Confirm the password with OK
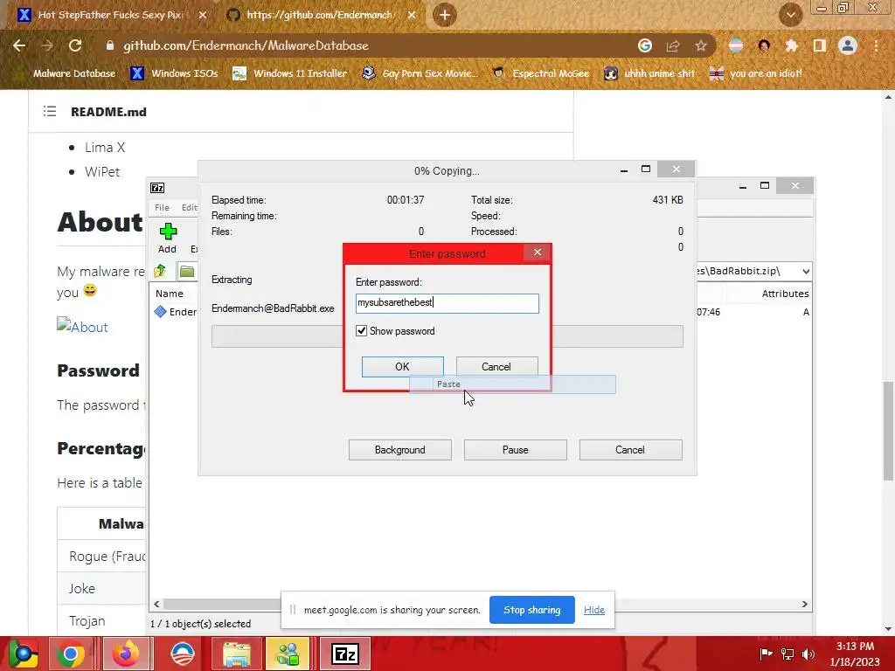The width and height of the screenshot is (895, 671). [402, 367]
